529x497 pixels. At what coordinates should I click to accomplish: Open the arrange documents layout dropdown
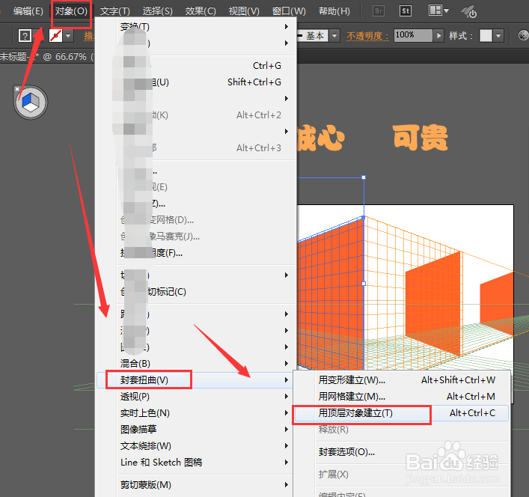click(438, 10)
